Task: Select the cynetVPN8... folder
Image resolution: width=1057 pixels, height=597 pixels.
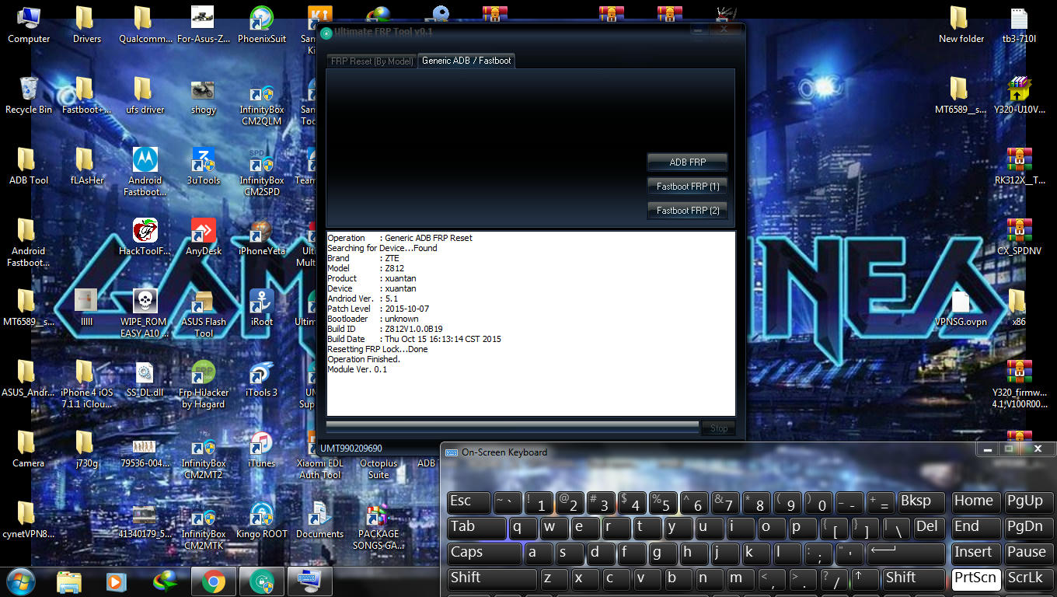Action: 29,520
